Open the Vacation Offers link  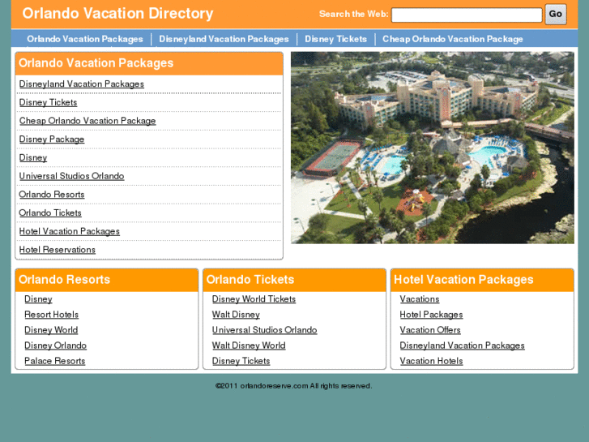pyautogui.click(x=430, y=330)
